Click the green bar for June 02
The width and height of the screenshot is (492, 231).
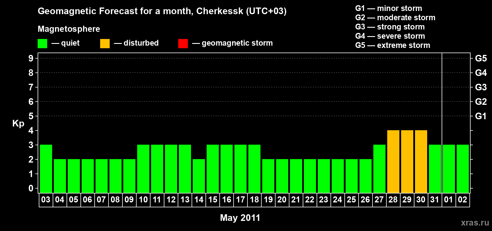coord(463,169)
